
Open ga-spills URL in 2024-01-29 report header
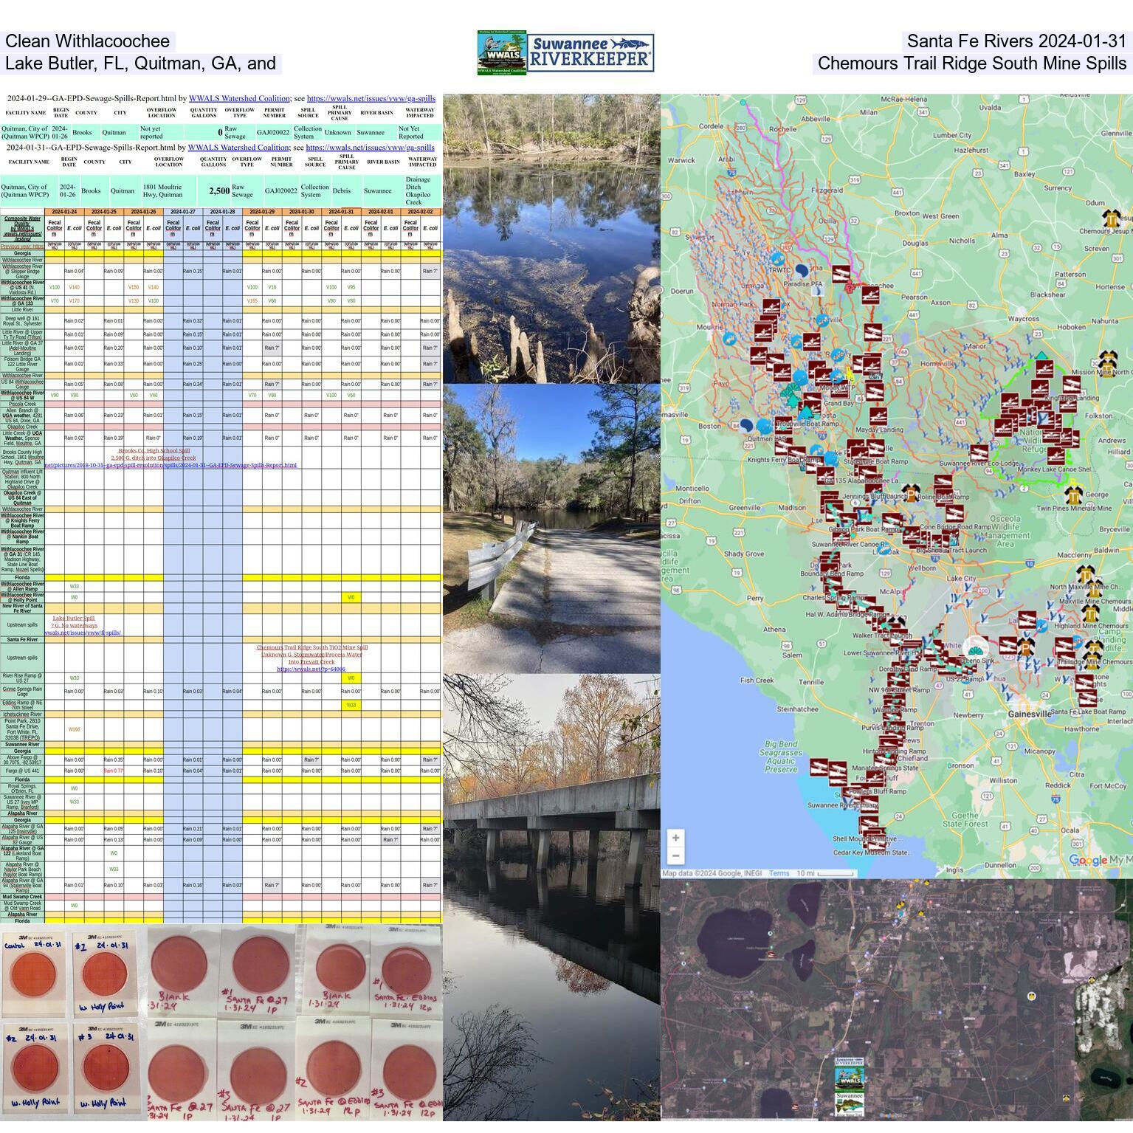pyautogui.click(x=371, y=98)
